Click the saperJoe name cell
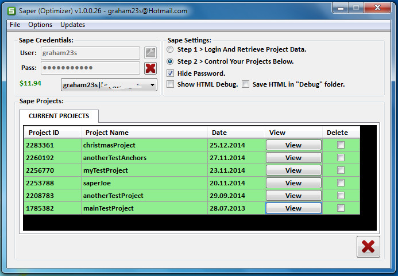This screenshot has height=276, width=398. (x=144, y=183)
